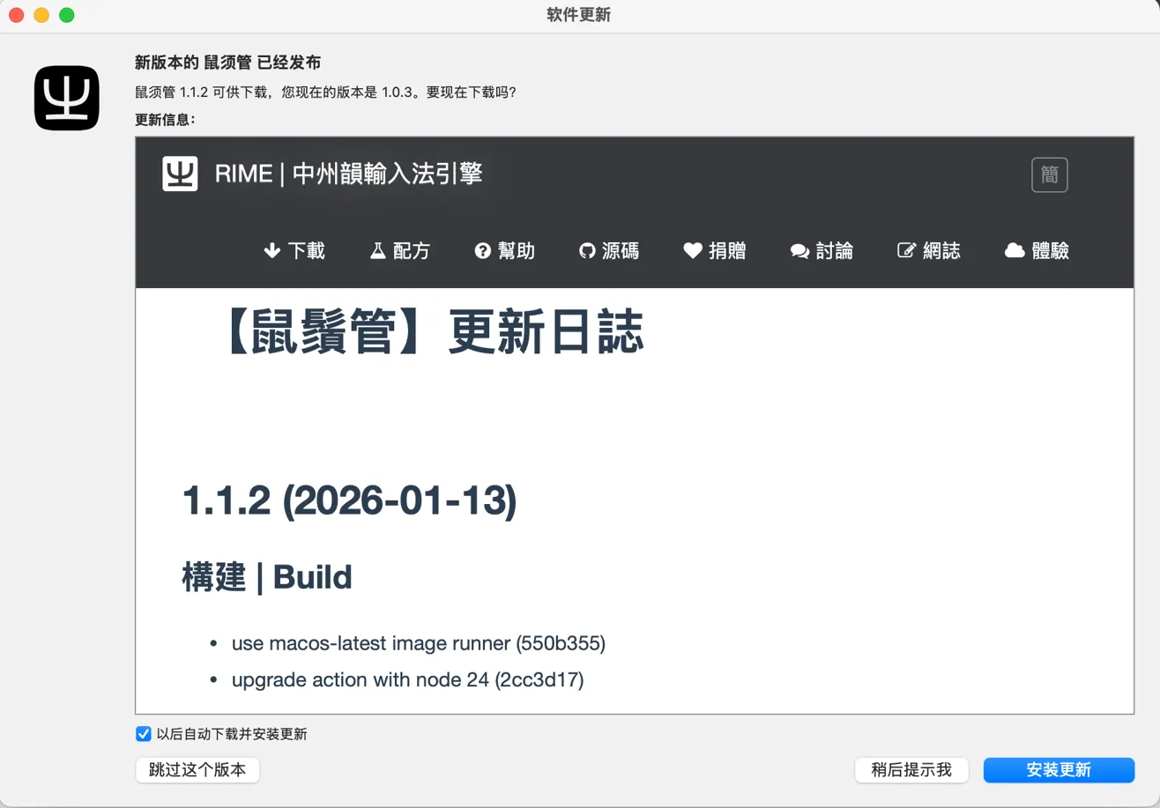
Task: Click the RIME logo in the page header
Action: pyautogui.click(x=180, y=174)
